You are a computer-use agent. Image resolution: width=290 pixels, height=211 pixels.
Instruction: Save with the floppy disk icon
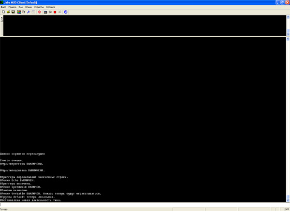(x=13, y=12)
